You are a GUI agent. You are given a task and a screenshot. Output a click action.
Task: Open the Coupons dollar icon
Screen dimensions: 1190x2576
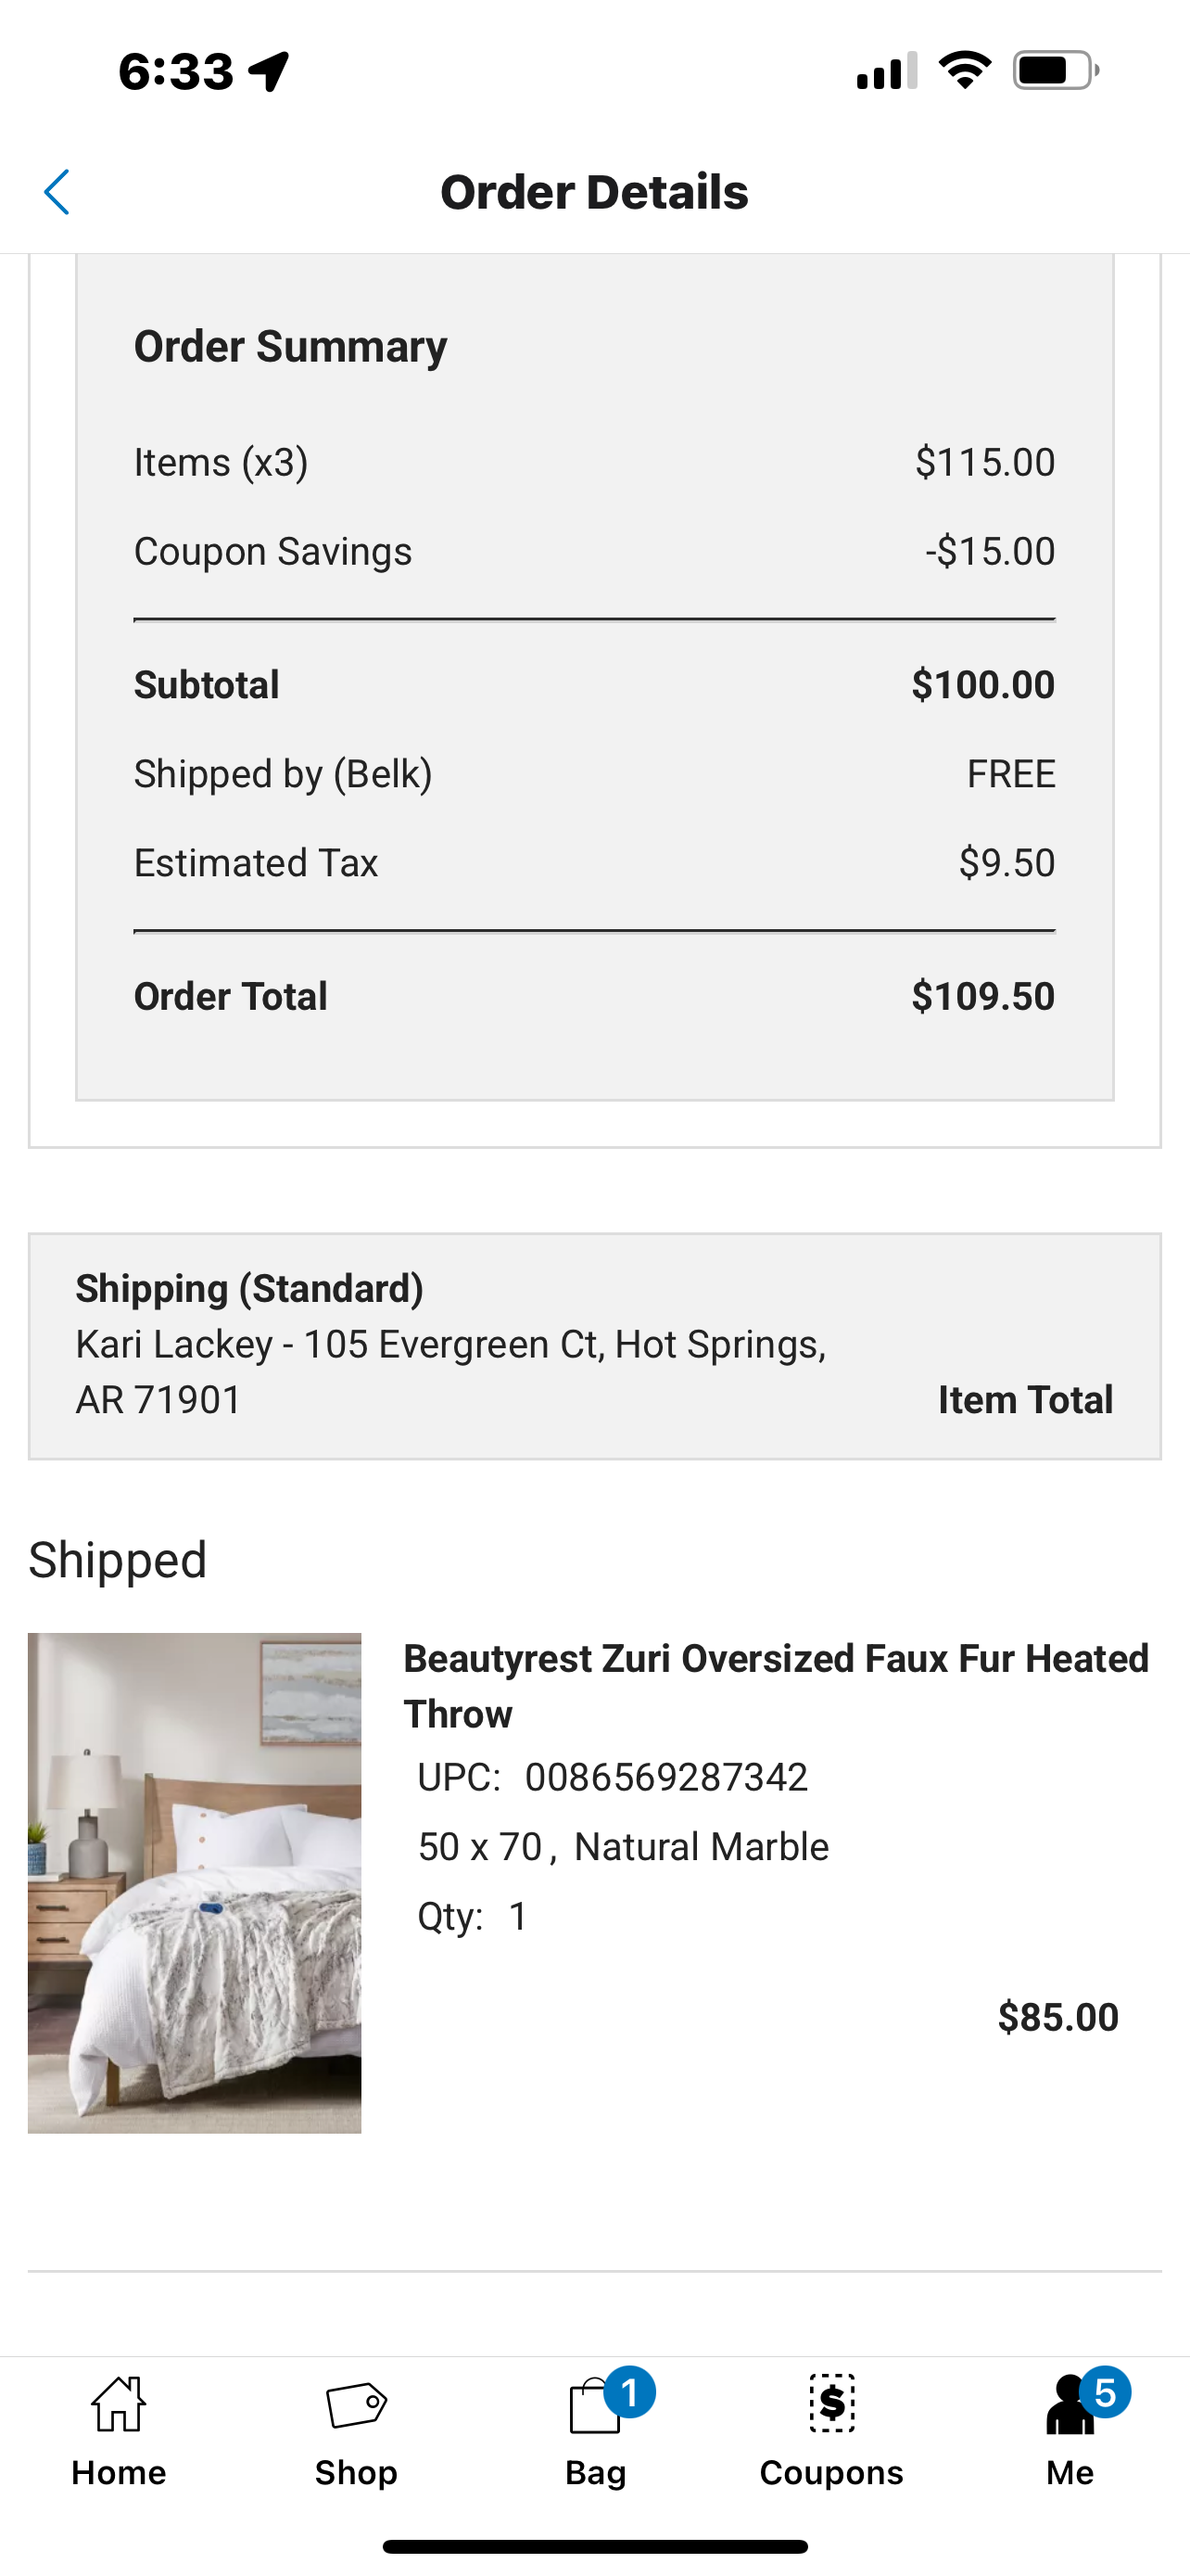coord(831,2403)
